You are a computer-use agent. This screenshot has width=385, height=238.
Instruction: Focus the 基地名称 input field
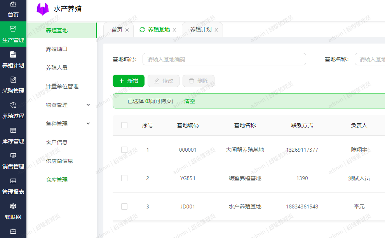(x=370, y=59)
